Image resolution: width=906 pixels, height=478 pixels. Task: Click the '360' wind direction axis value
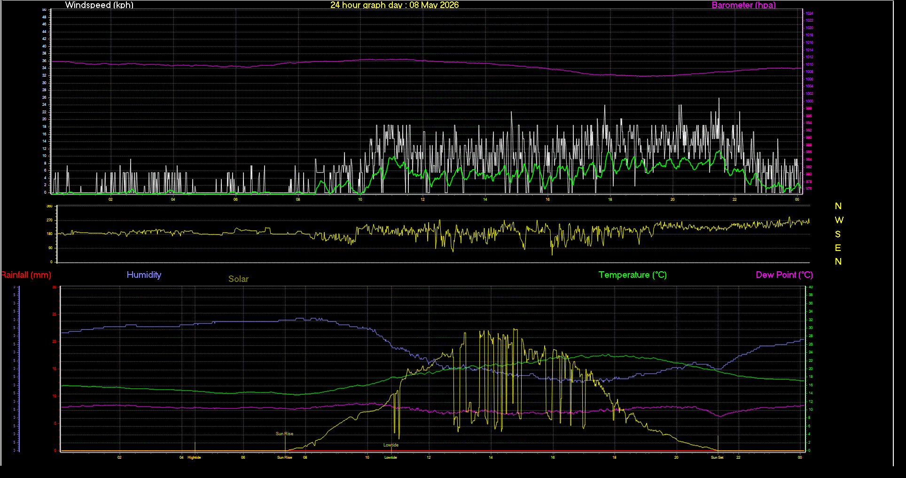coord(49,206)
